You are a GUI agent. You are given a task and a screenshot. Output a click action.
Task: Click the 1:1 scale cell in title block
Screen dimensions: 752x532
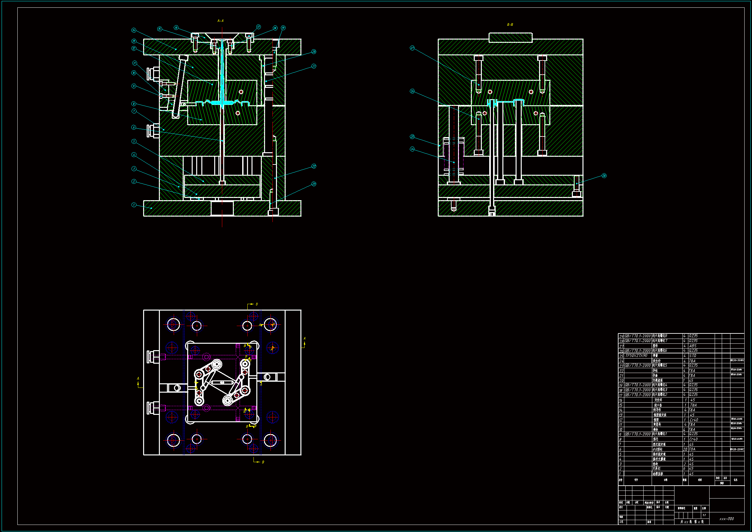704,515
